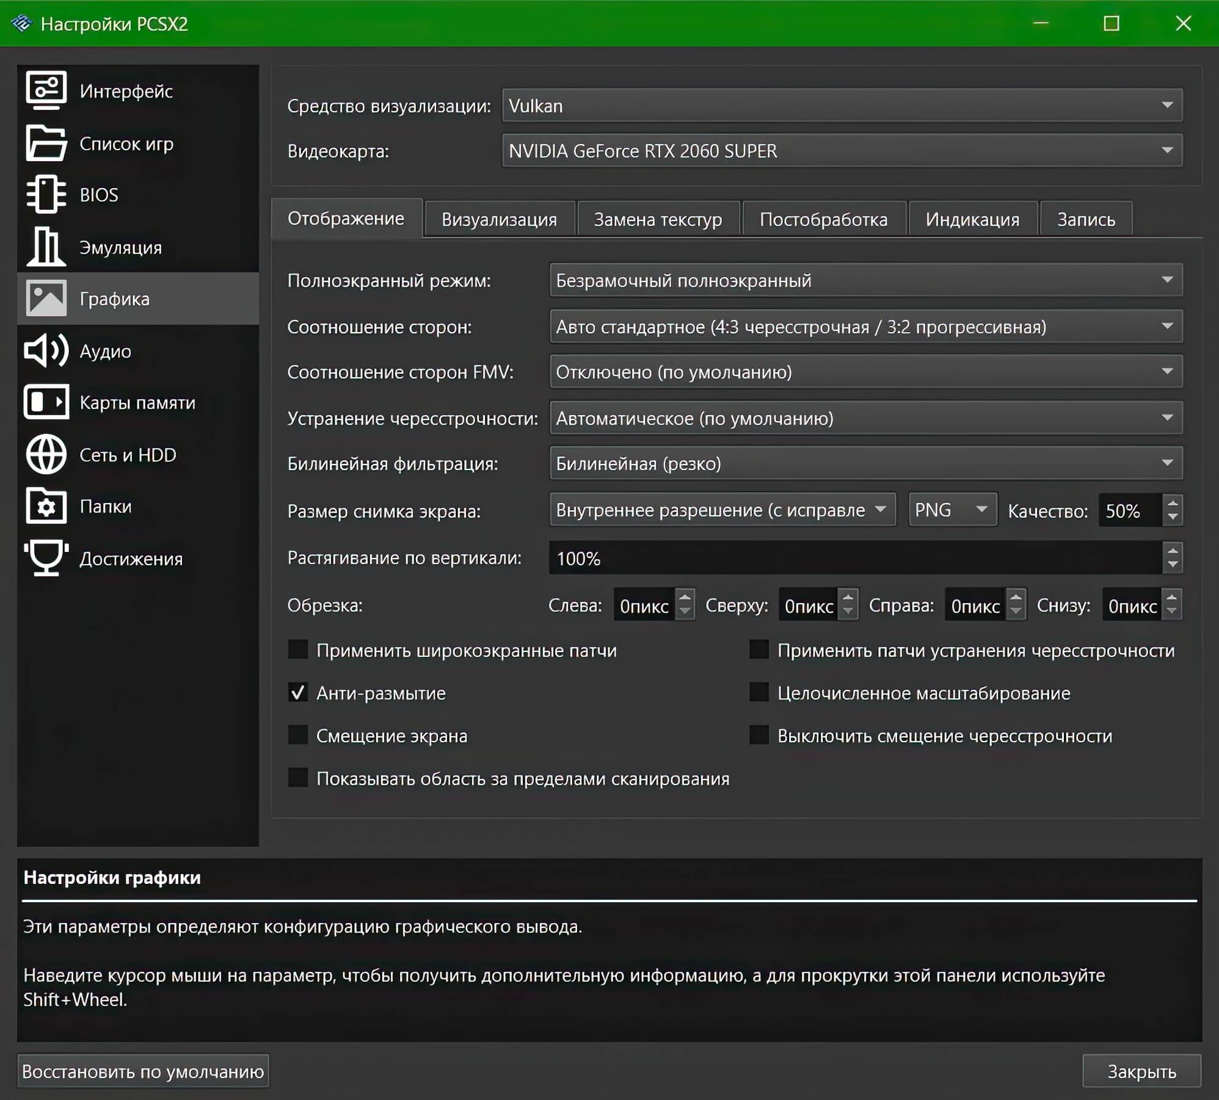Expand Устранение чересстрочности dropdown
Screen dimensions: 1219x1100
click(x=866, y=418)
